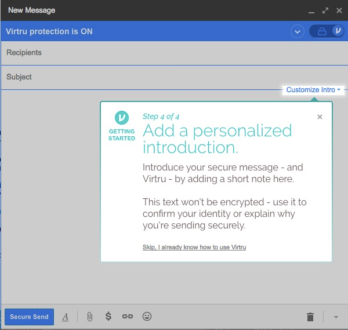Open more options arrow beside trash
Viewport: 348px width, 330px height.
(336, 317)
